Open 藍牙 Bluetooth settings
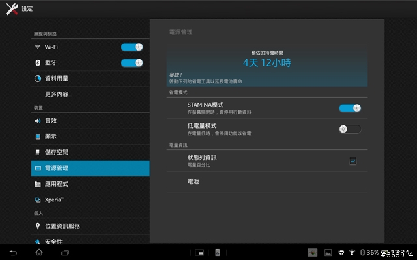This screenshot has height=260, width=417. coord(91,63)
